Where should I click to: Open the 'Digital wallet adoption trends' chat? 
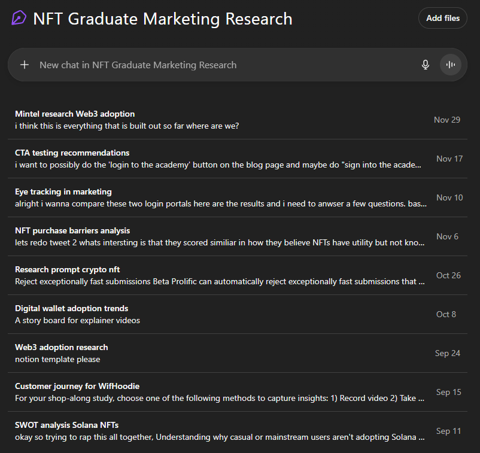[71, 308]
